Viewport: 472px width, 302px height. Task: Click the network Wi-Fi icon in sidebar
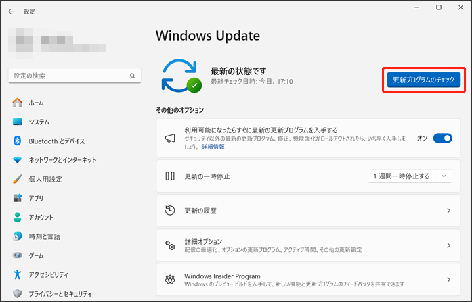[18, 160]
